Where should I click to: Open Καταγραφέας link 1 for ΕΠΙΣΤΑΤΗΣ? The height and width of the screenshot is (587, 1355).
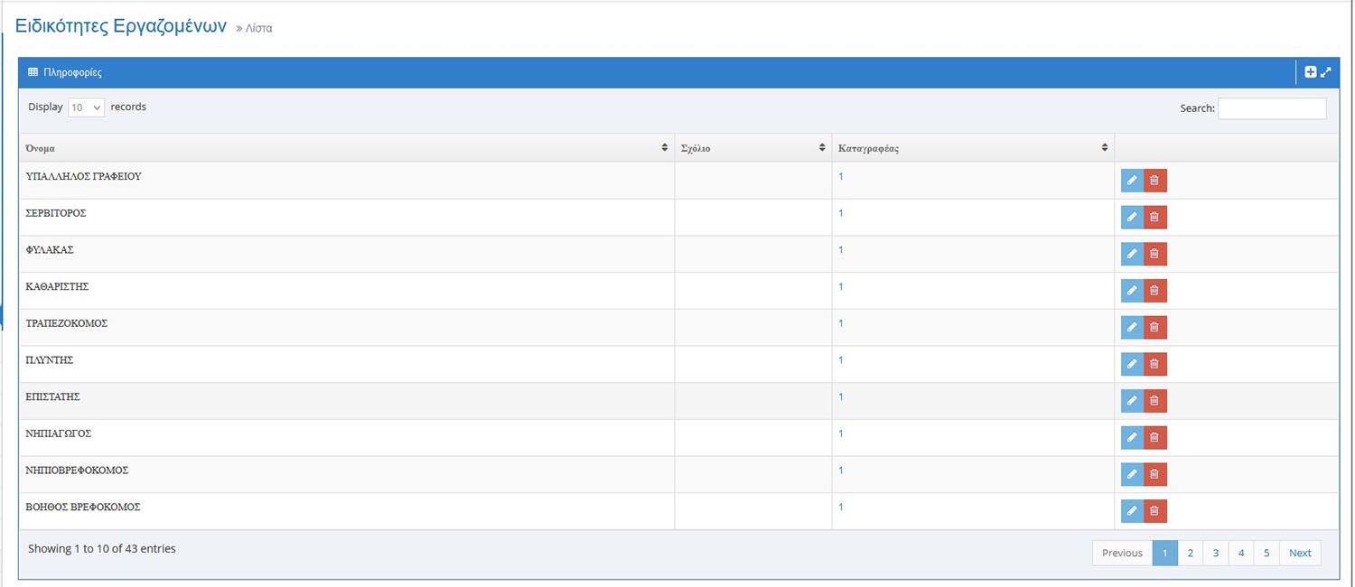coord(841,396)
